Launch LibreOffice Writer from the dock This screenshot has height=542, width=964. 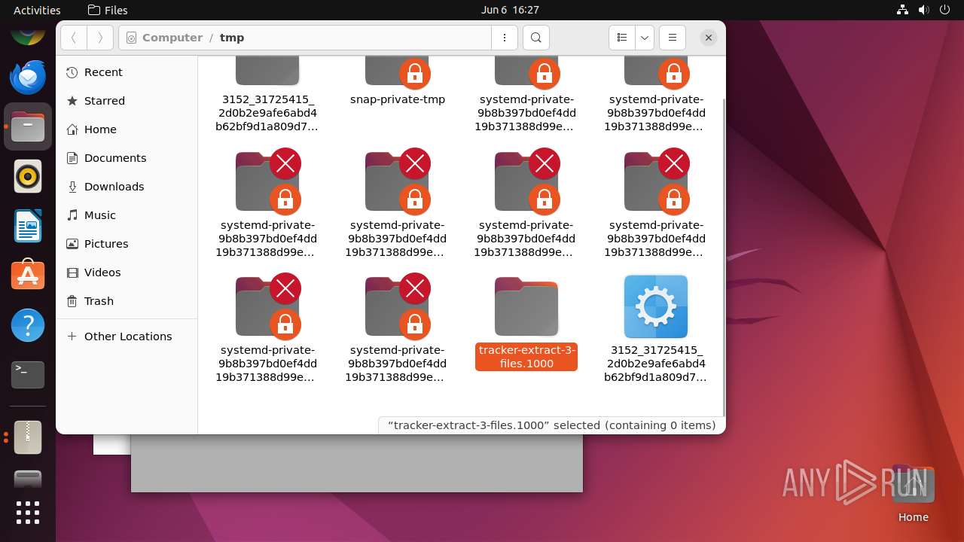(28, 226)
